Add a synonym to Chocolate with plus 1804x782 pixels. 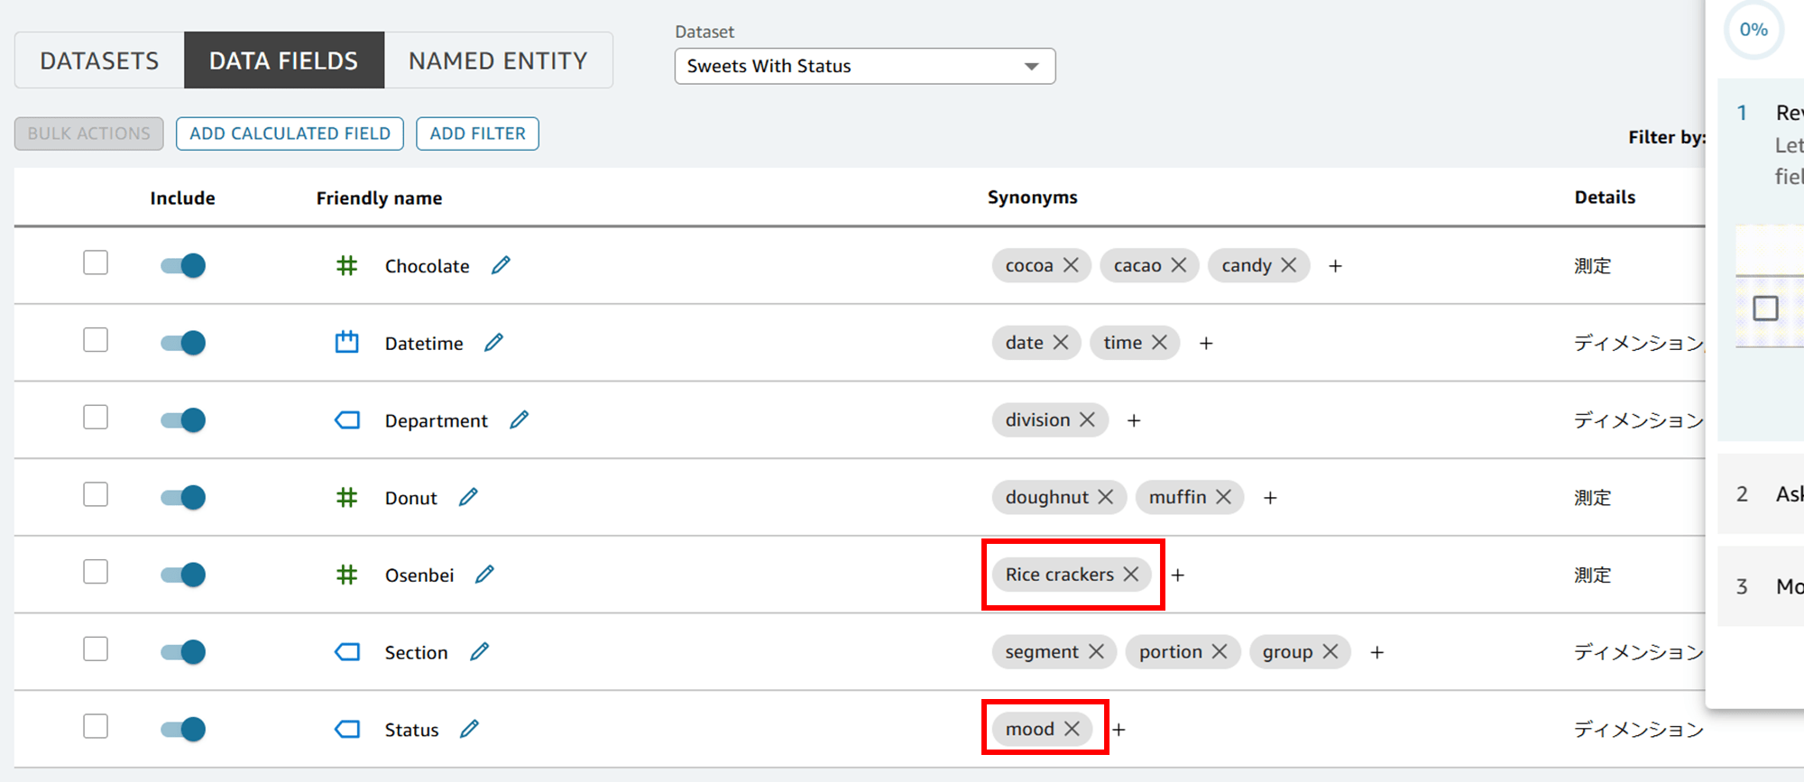pos(1336,266)
